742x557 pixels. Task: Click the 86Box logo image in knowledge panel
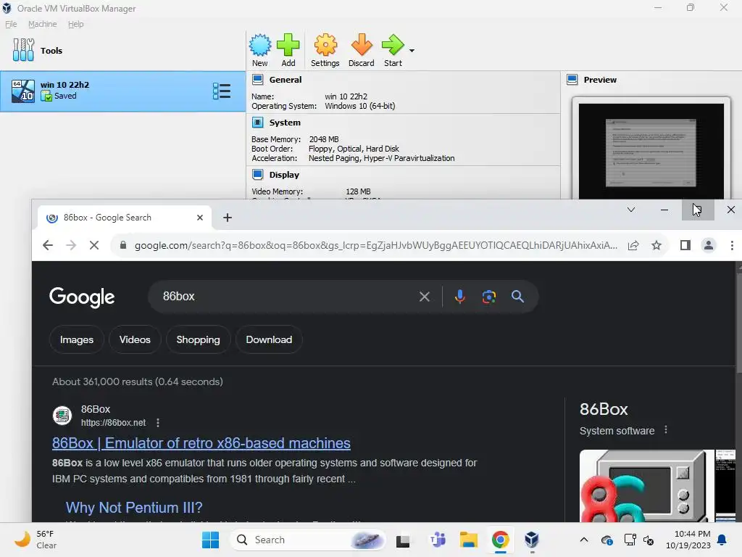pos(646,486)
